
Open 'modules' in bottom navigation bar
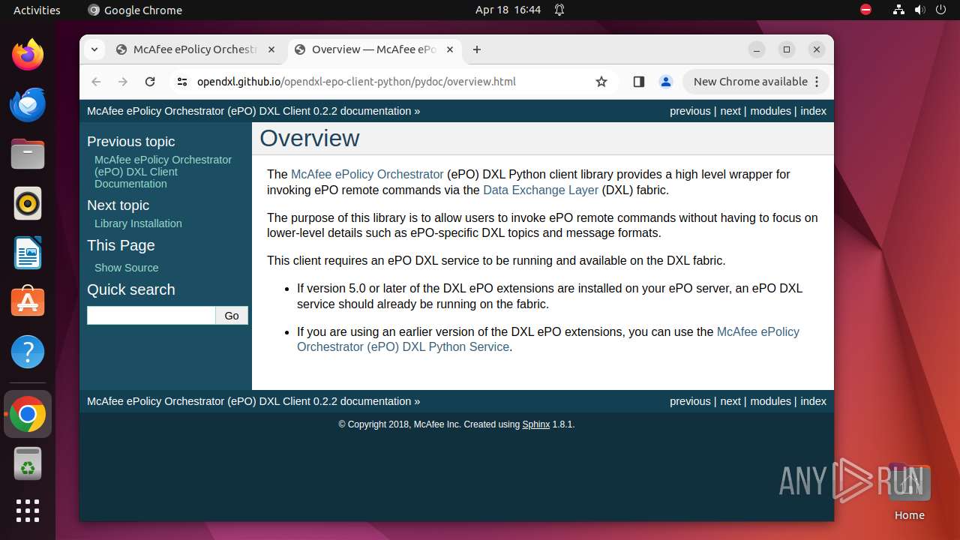[771, 401]
